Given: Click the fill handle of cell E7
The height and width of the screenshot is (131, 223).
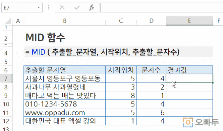Looking at the screenshot, I should click(x=213, y=83).
